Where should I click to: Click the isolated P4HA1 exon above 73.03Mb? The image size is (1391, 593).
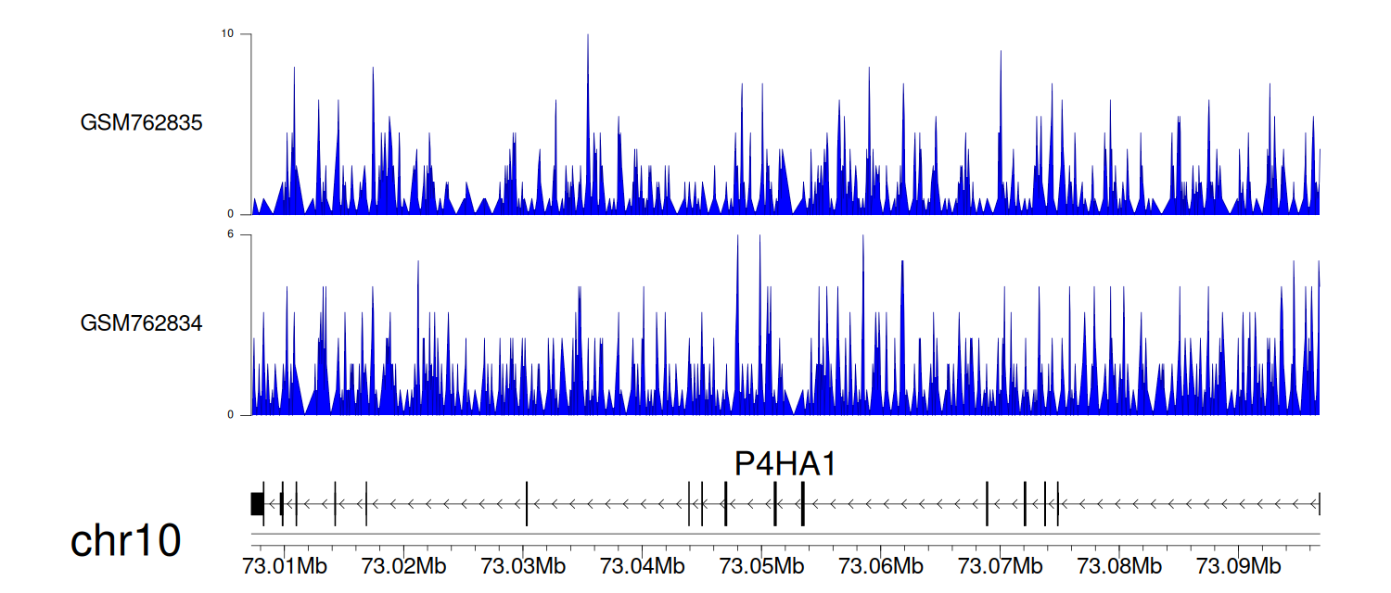527,504
